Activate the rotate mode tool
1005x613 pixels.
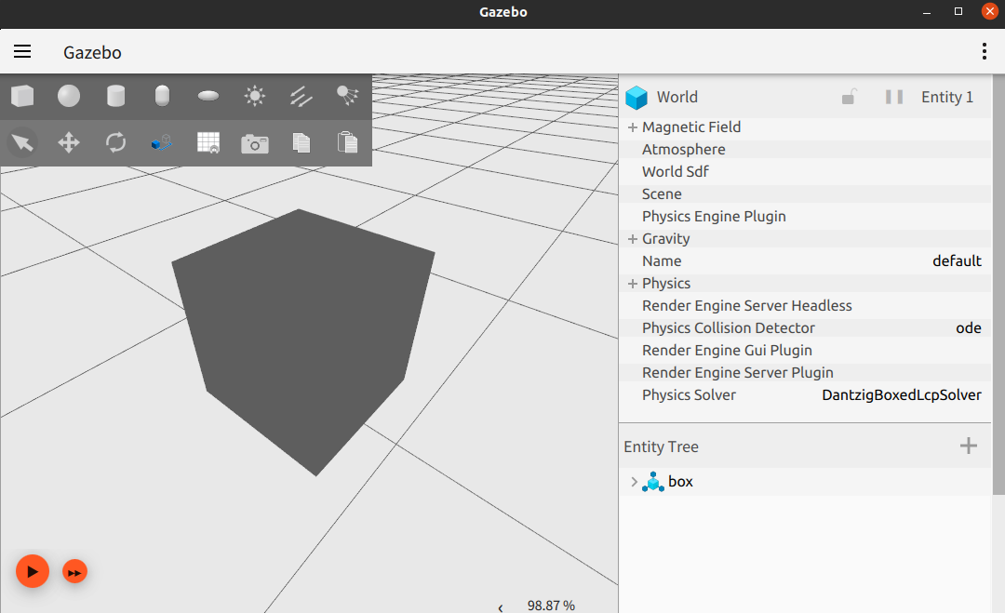point(115,142)
